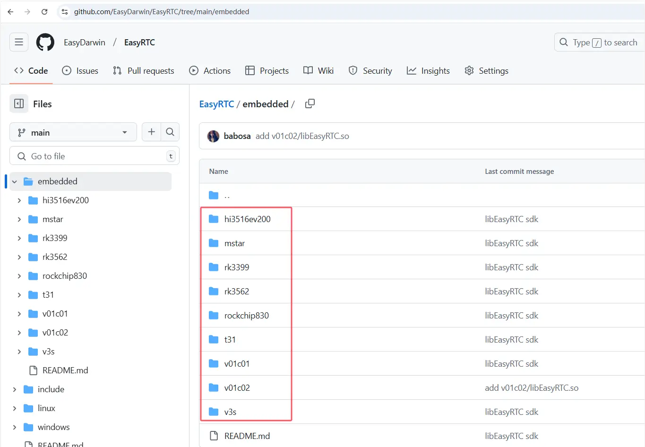Expand v01c01 folder in file tree
The height and width of the screenshot is (447, 645).
pos(19,314)
